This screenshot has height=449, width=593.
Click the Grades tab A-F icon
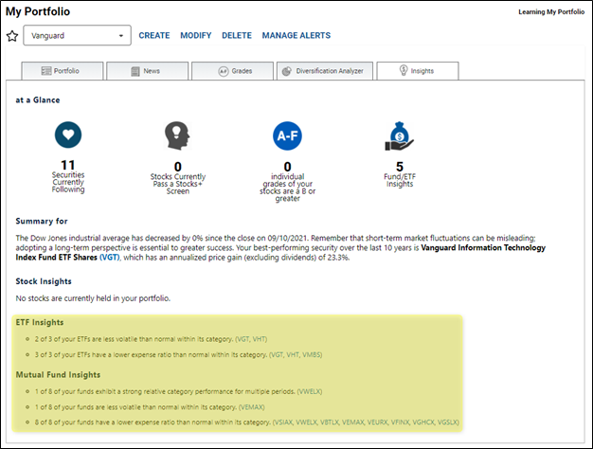tap(224, 71)
